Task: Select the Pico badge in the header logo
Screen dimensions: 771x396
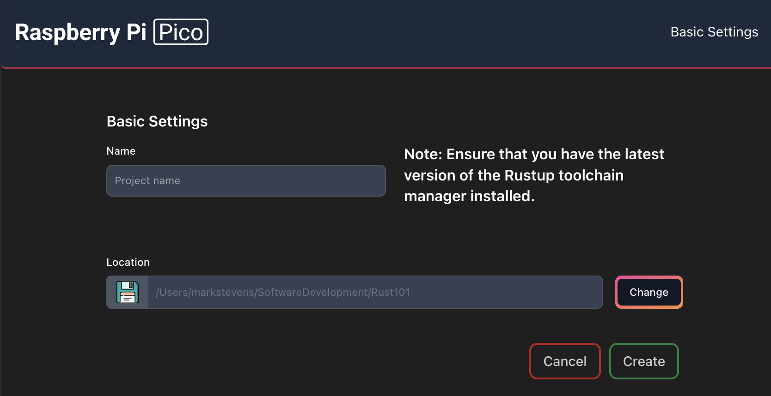Action: [180, 32]
